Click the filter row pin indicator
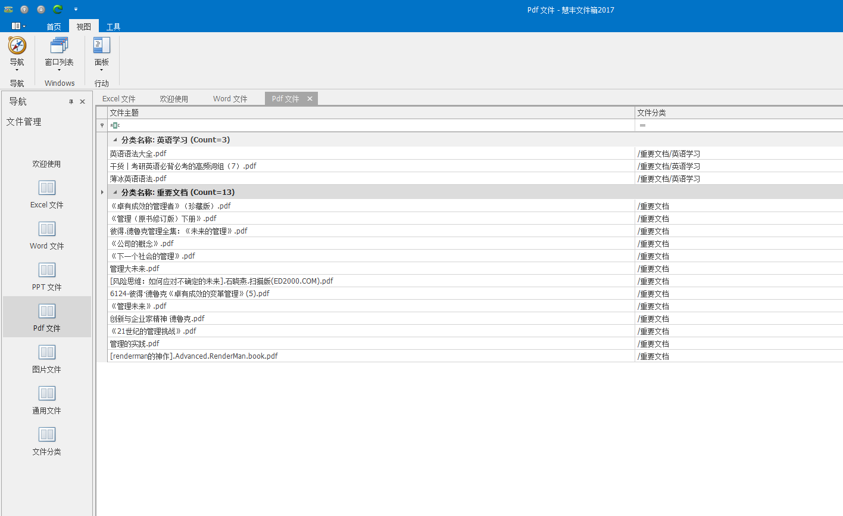Screen dimensions: 843x516 [102, 125]
